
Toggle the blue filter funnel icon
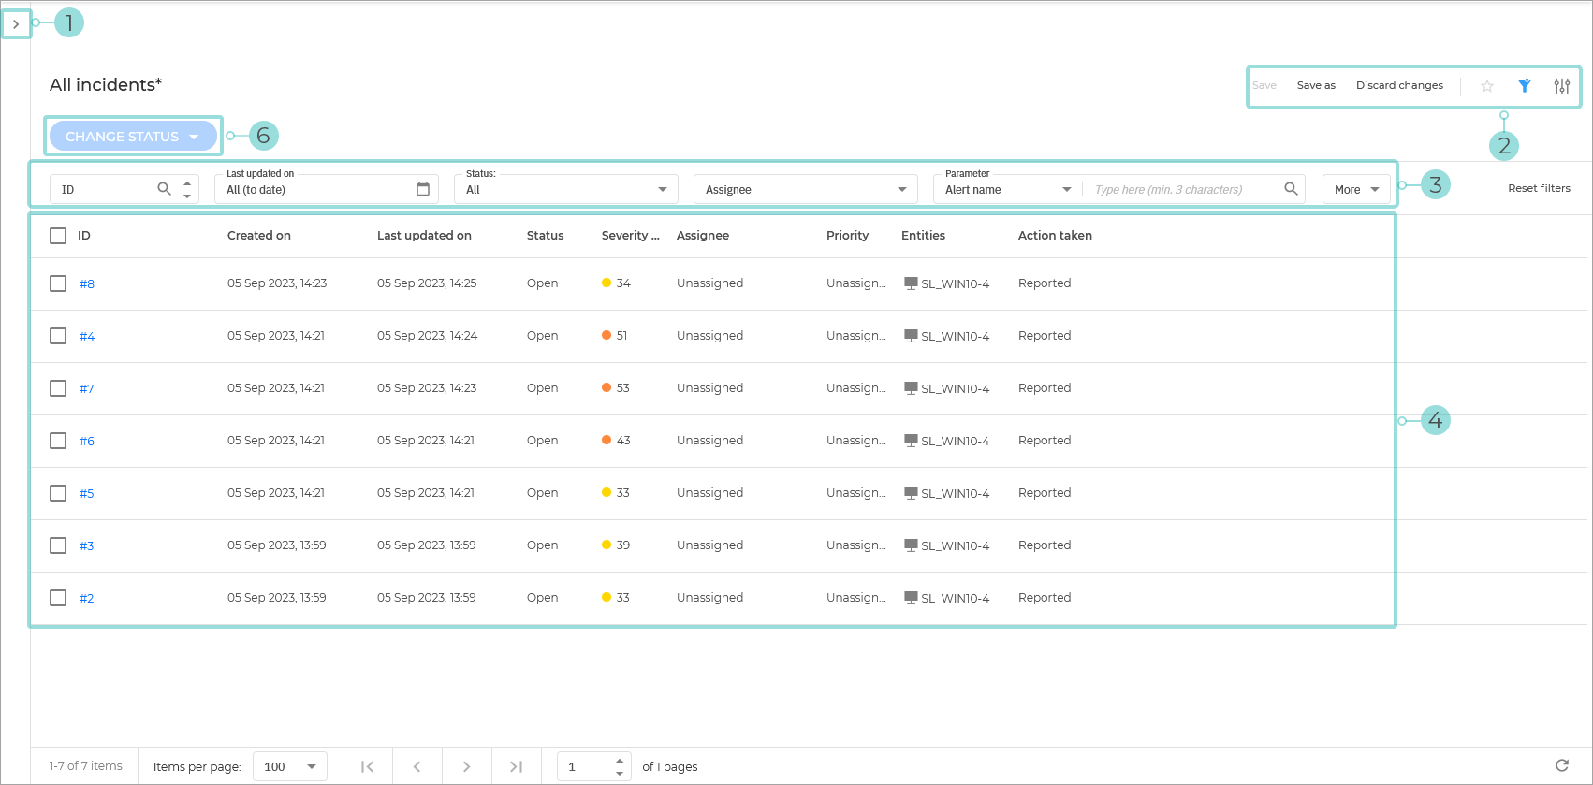click(x=1525, y=86)
